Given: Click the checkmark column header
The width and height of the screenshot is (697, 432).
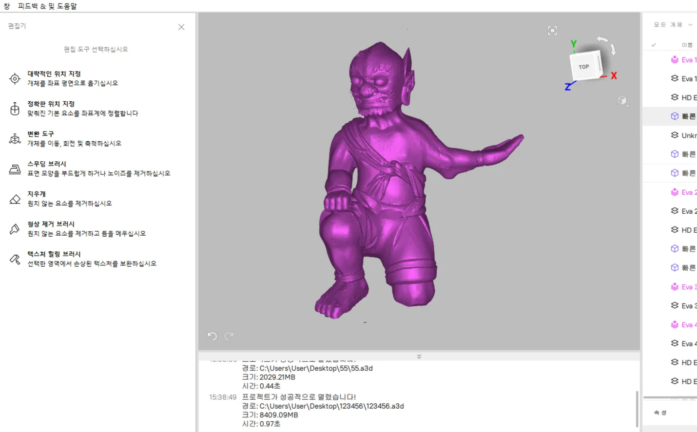Looking at the screenshot, I should [654, 45].
